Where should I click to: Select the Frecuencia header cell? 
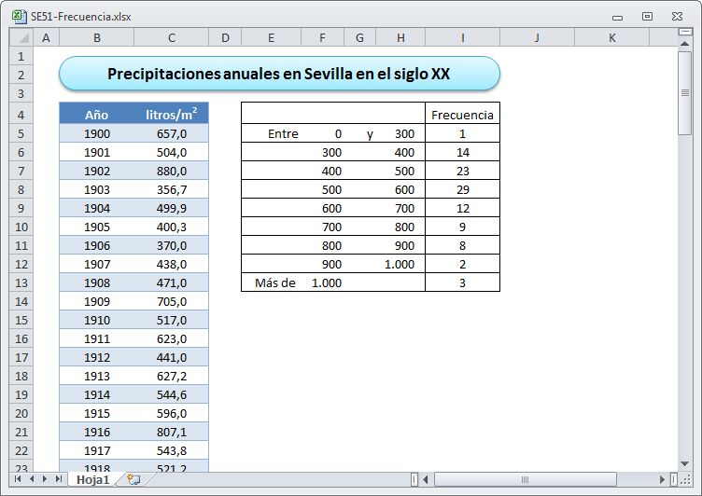click(462, 115)
